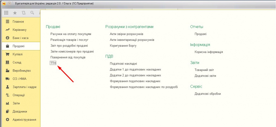This screenshot has width=276, height=127.
Task: Open Рахунки на оплату покупцям
Action: coord(71,34)
